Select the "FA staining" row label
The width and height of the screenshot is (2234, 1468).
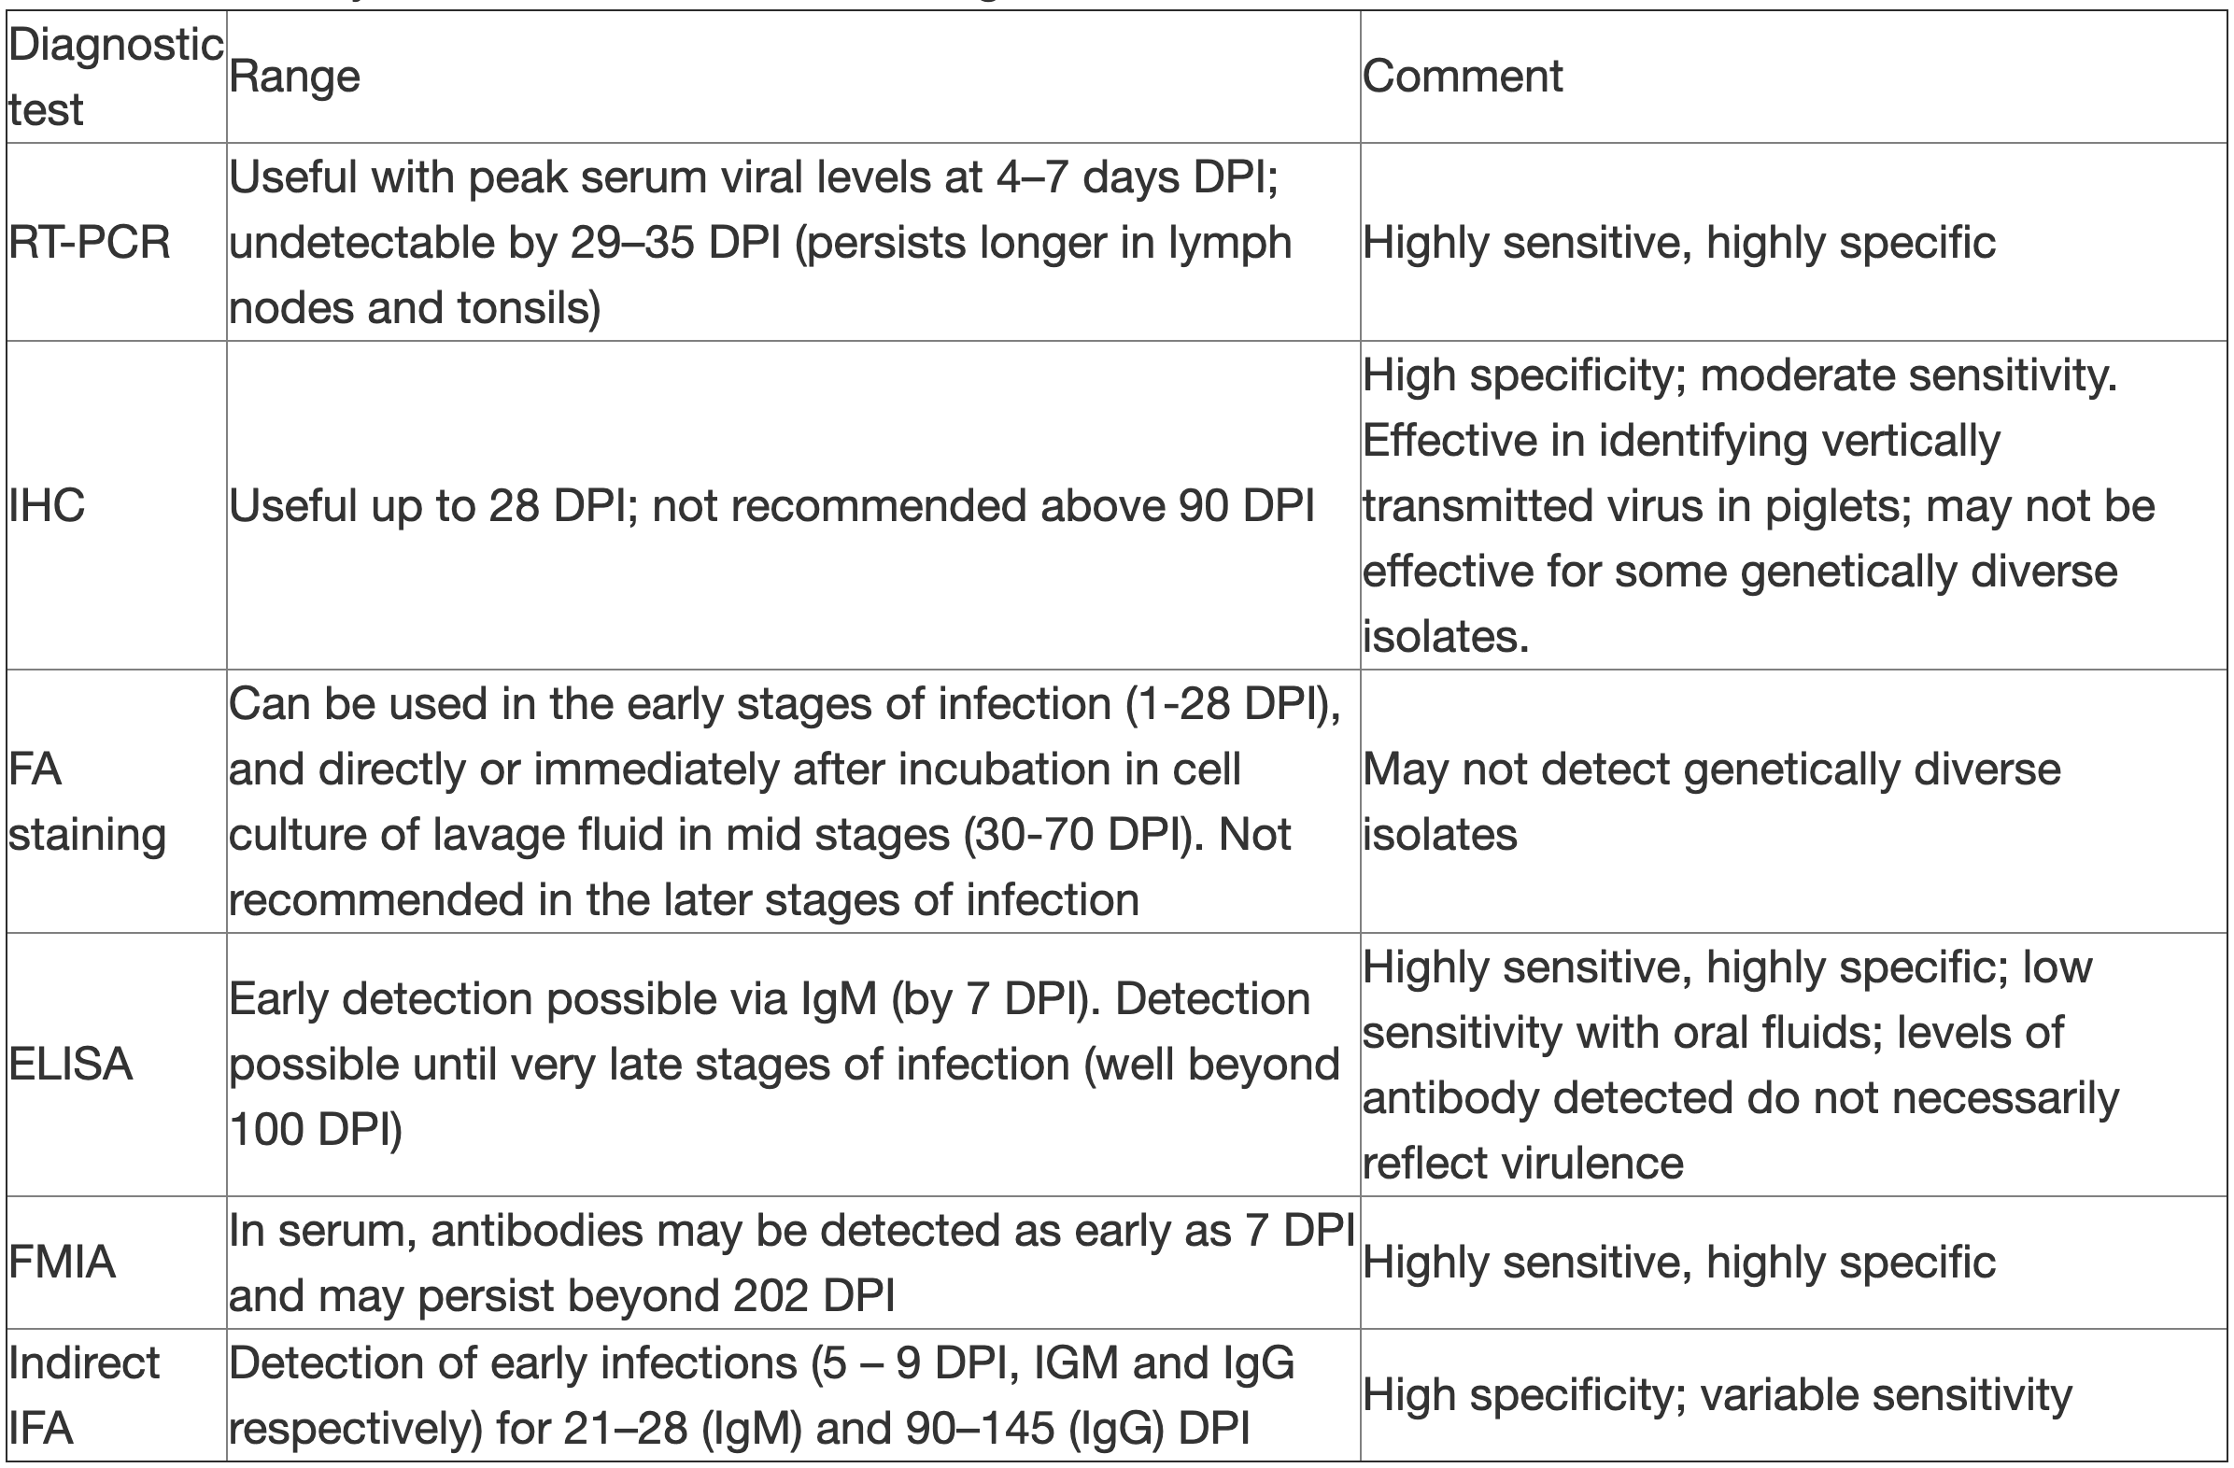click(86, 801)
